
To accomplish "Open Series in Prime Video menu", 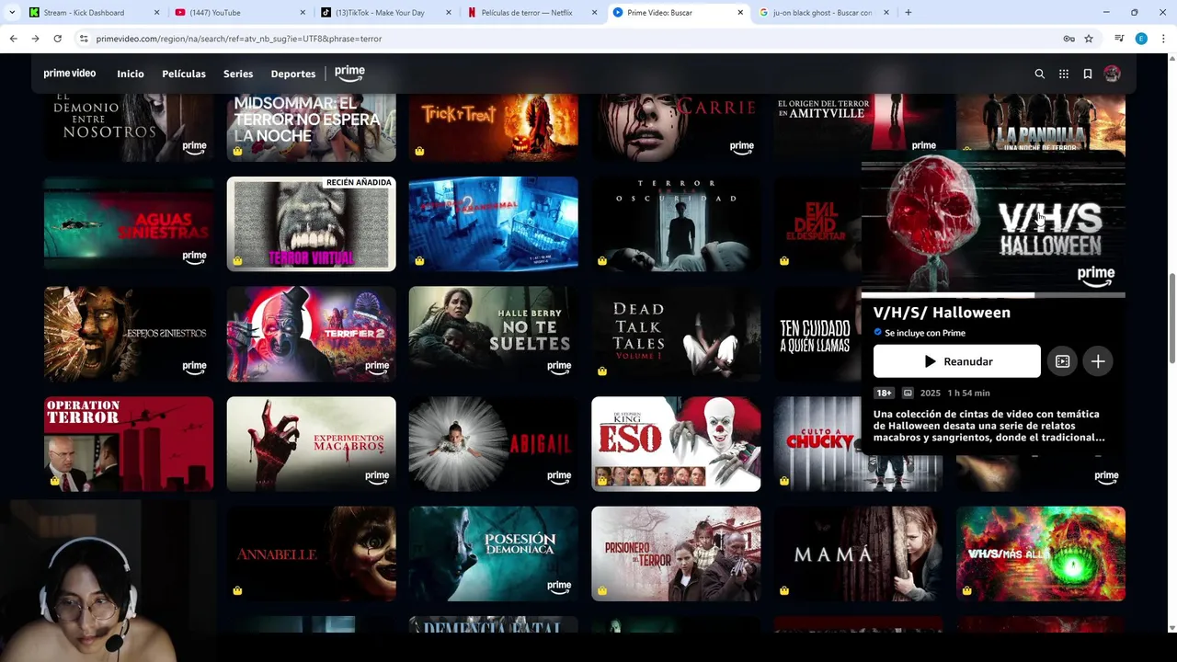I will (x=238, y=74).
